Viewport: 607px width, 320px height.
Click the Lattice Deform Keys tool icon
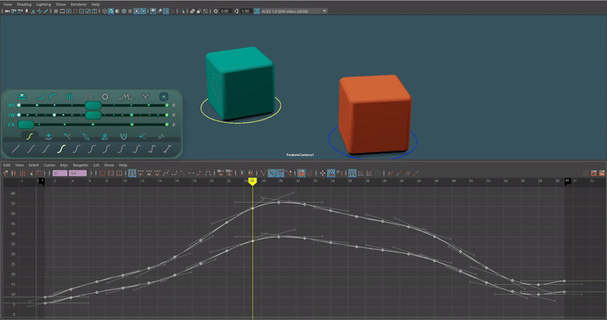[23, 173]
